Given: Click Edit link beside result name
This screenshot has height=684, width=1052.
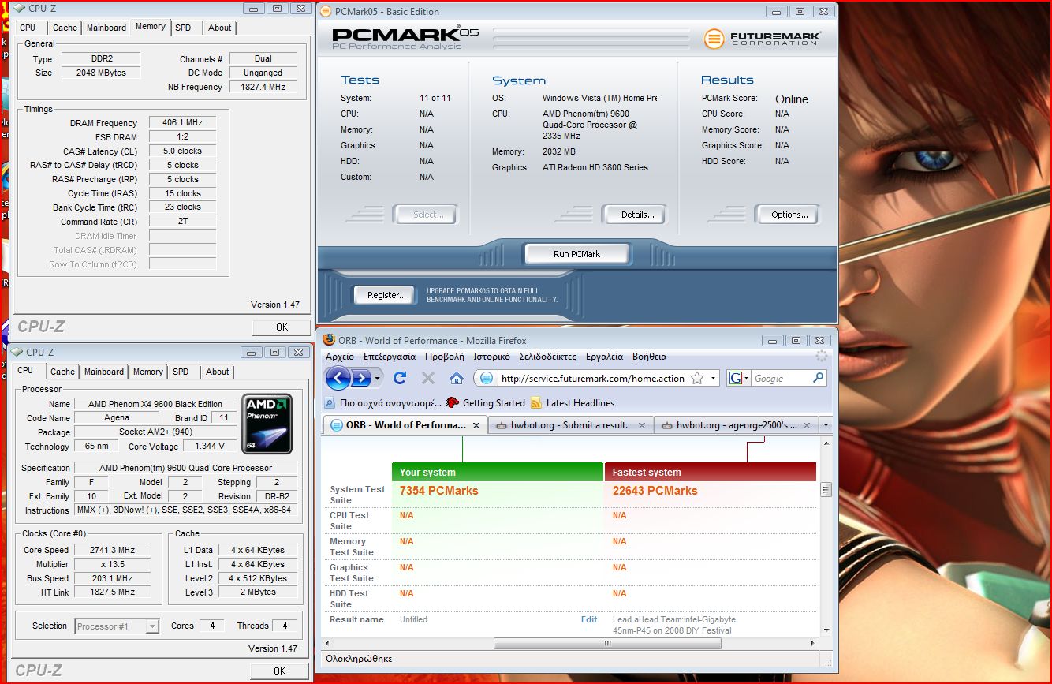Looking at the screenshot, I should [x=589, y=619].
